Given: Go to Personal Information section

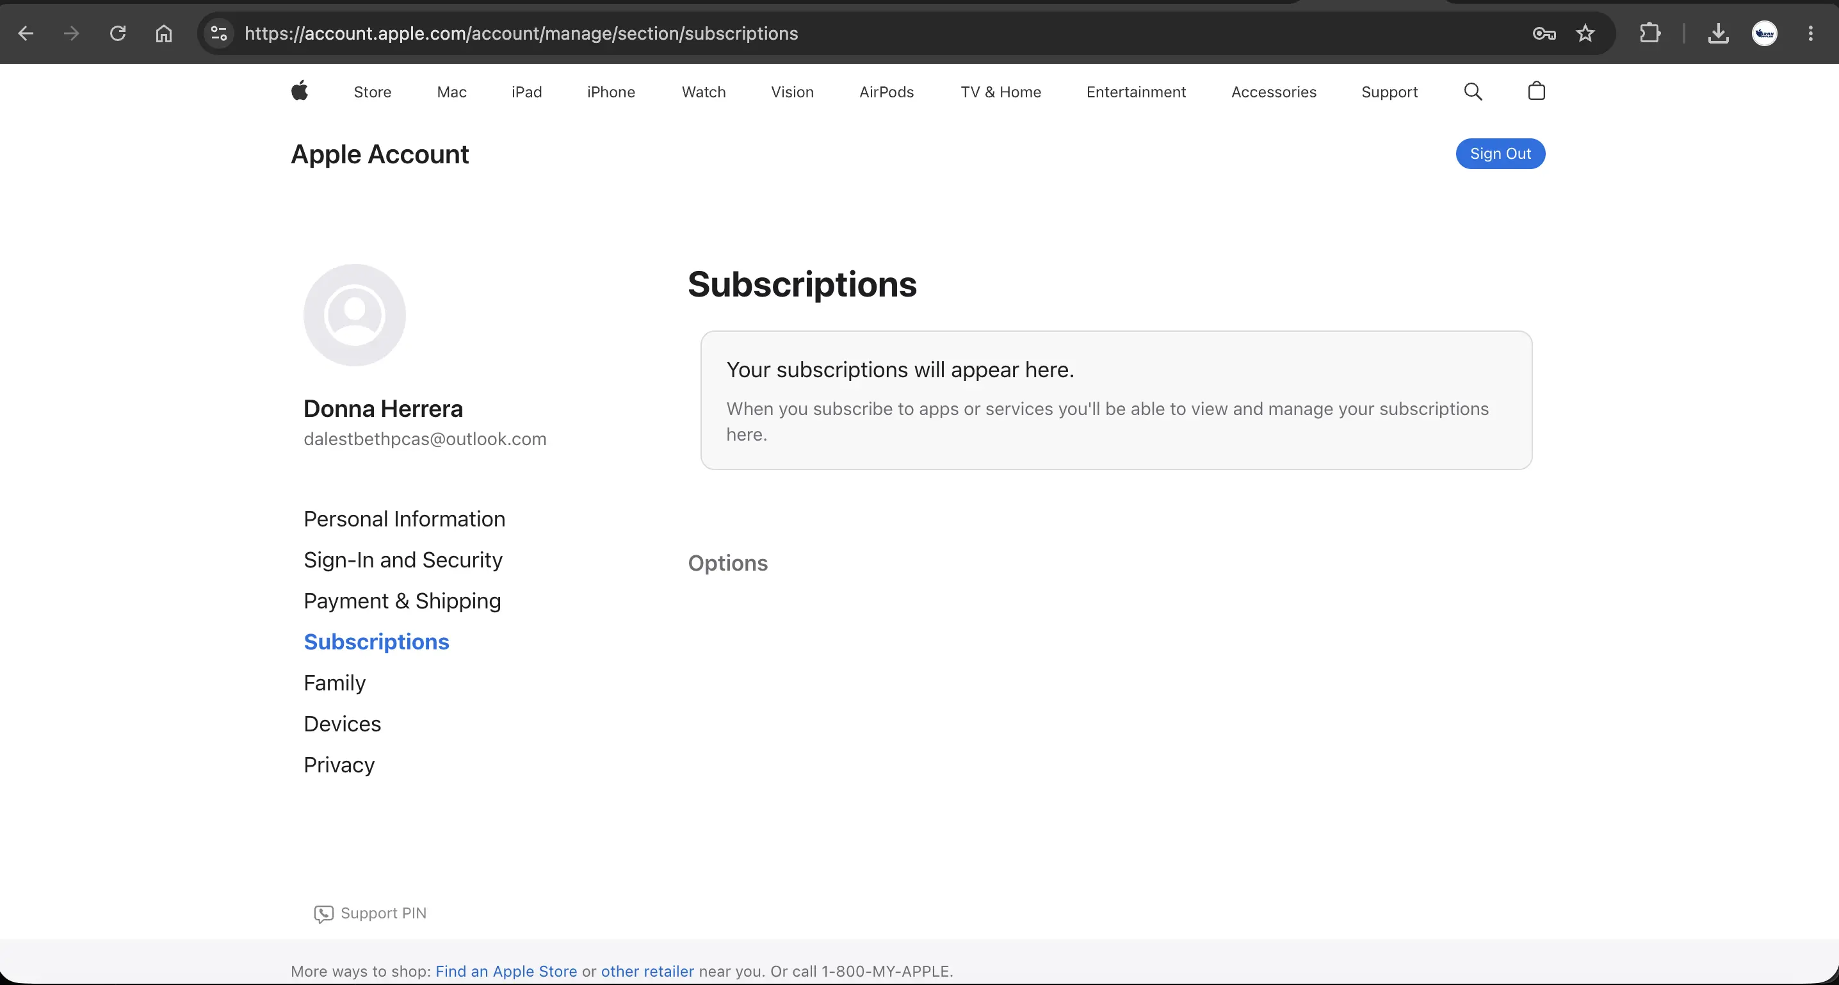Looking at the screenshot, I should click(x=404, y=519).
